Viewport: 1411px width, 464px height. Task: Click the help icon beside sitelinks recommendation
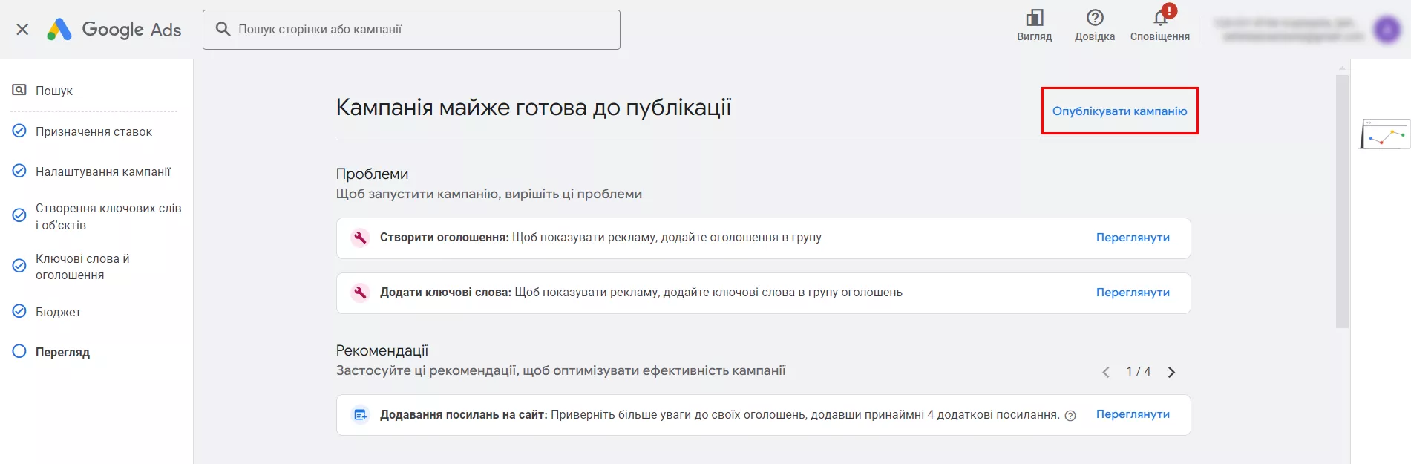(1070, 416)
